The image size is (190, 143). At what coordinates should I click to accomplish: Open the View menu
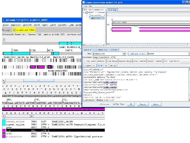tap(37, 25)
